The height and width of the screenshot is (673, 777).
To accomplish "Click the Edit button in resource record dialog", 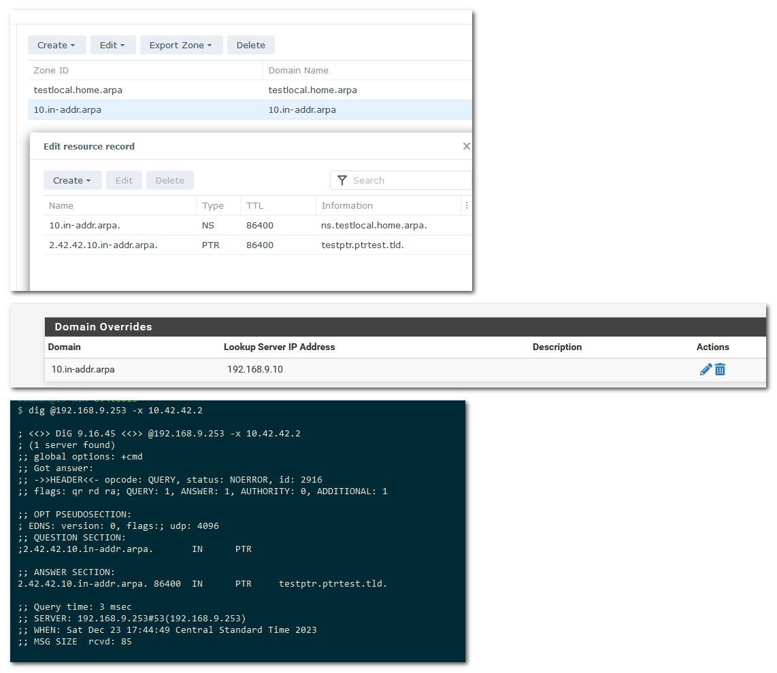I will tap(124, 180).
